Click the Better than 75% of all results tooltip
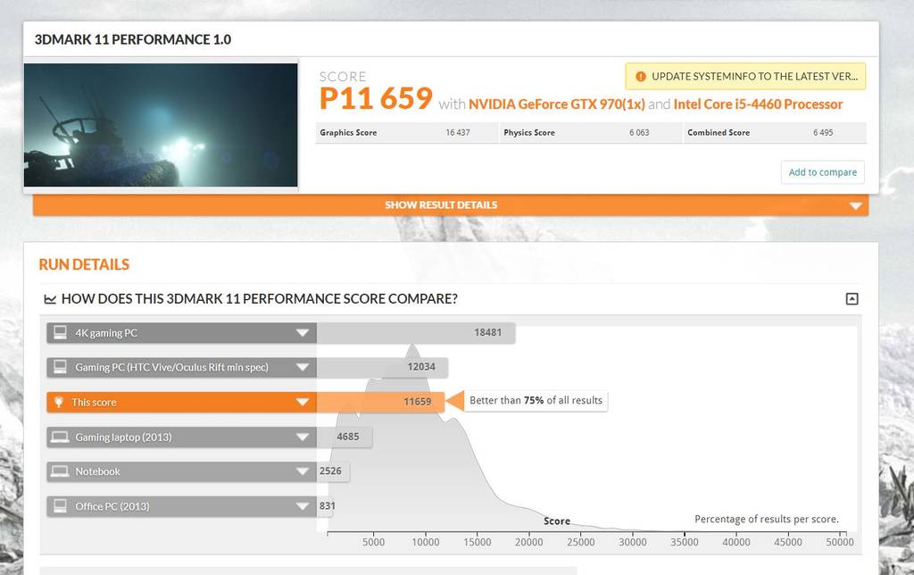 [x=536, y=401]
